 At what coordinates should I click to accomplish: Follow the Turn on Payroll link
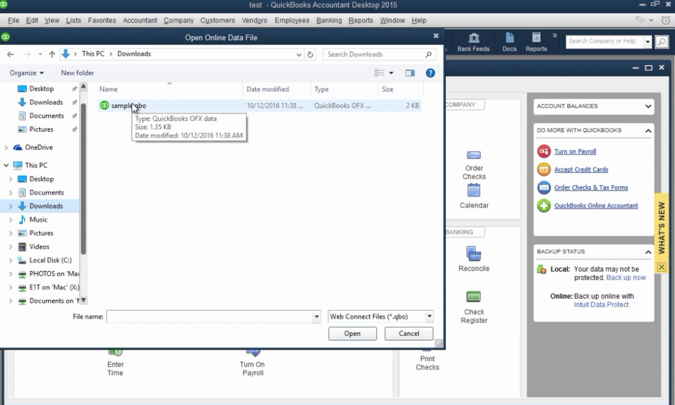[575, 151]
